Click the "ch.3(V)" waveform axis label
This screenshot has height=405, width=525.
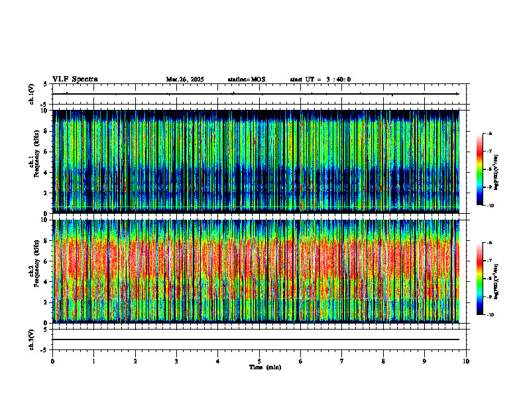point(32,339)
